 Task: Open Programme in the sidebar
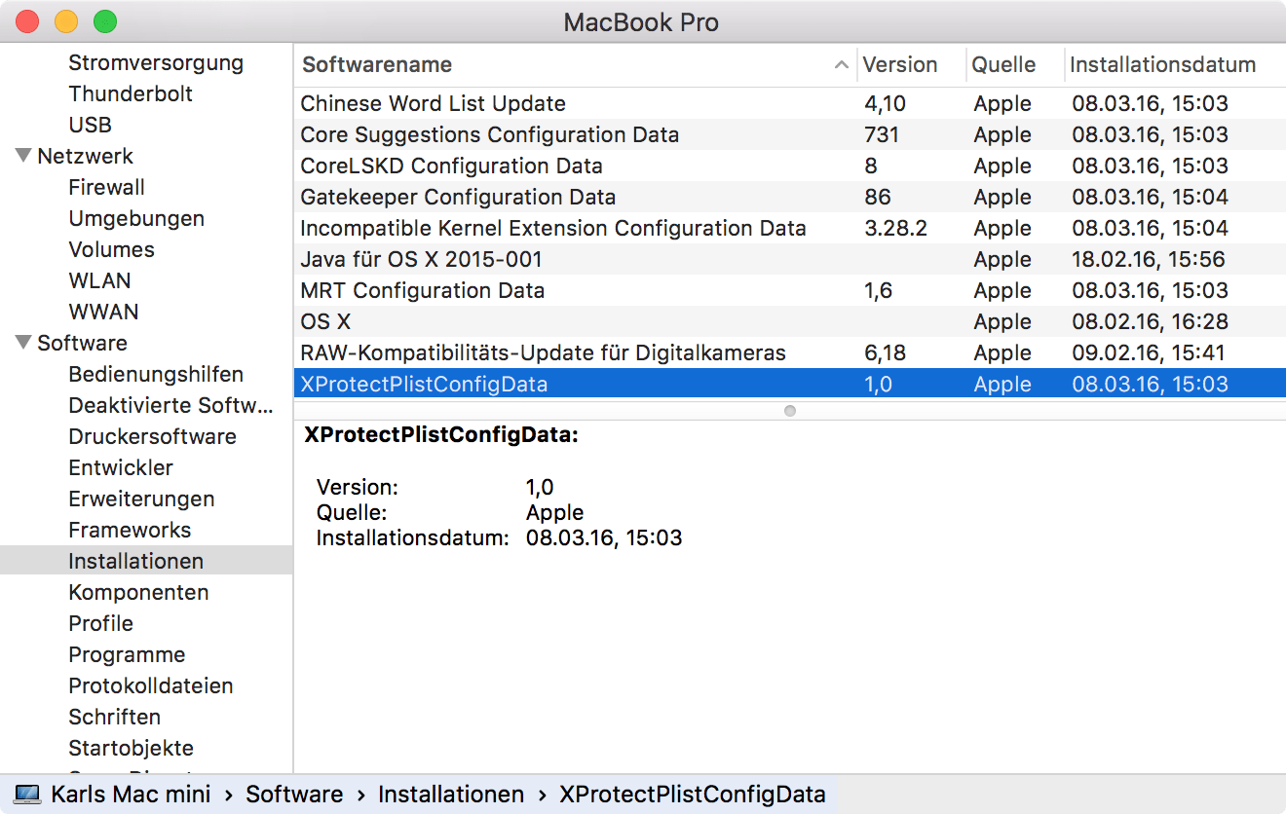[x=127, y=654]
